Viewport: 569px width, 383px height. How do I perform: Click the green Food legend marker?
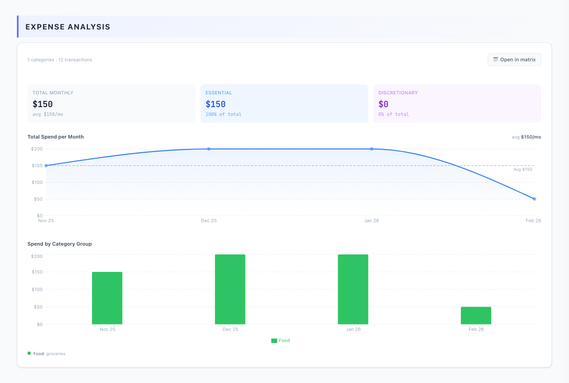pos(274,340)
